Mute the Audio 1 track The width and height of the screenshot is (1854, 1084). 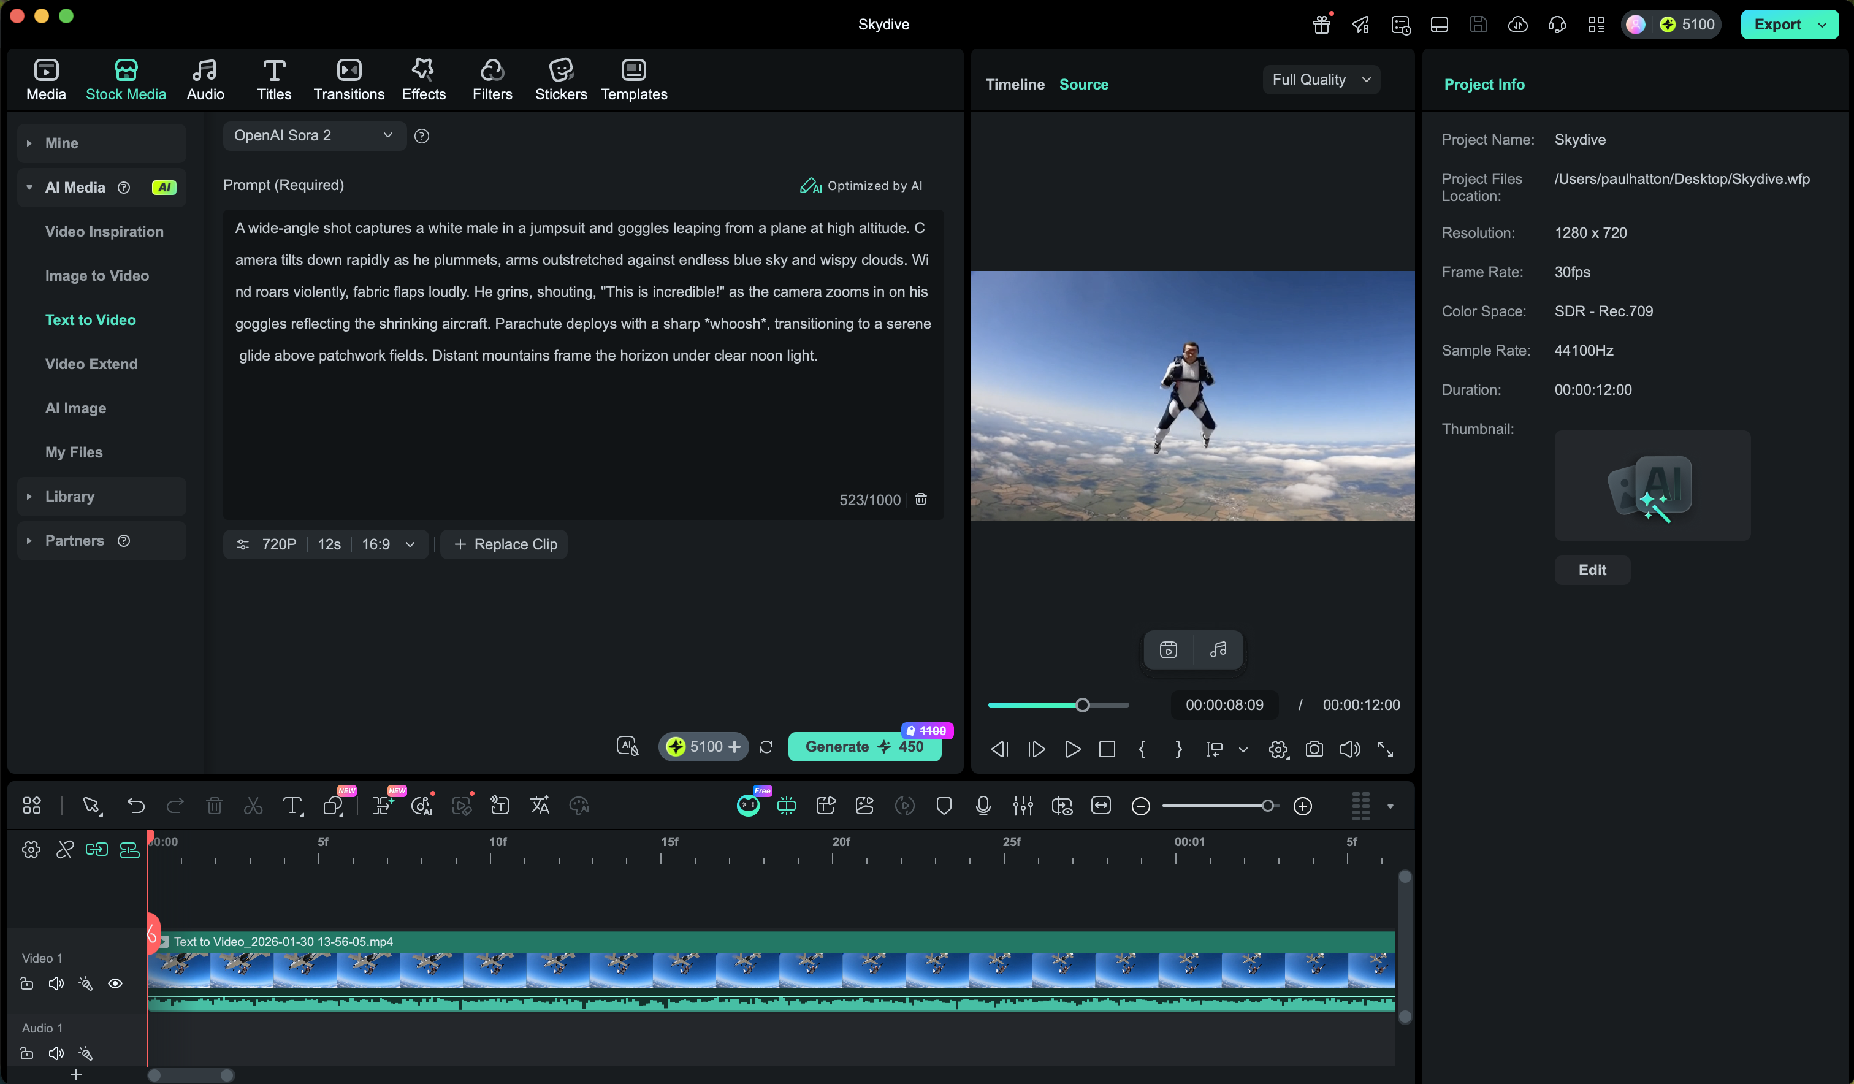pyautogui.click(x=56, y=1054)
